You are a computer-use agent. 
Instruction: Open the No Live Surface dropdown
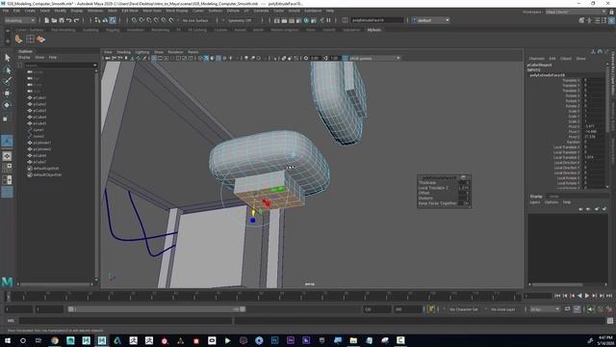pyautogui.click(x=196, y=20)
